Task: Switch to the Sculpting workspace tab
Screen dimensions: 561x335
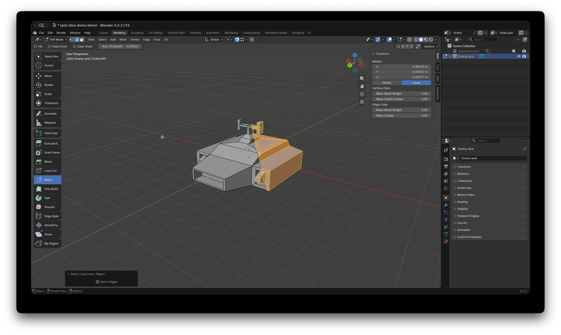Action: 137,33
